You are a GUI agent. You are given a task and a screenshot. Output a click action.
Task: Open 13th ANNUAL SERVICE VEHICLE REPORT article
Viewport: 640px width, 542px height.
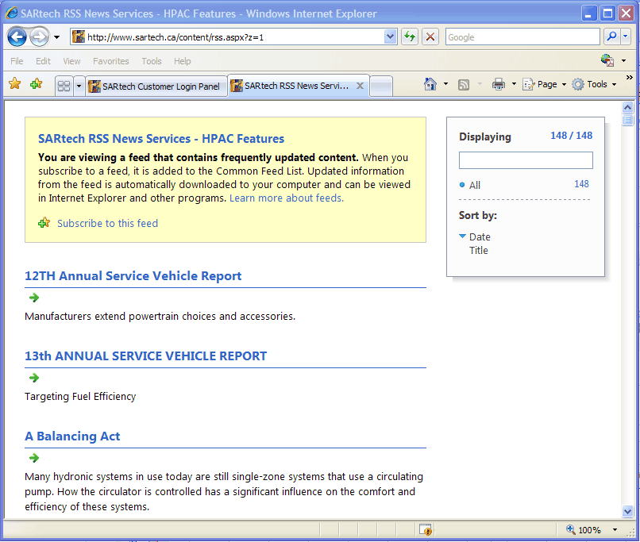[146, 356]
